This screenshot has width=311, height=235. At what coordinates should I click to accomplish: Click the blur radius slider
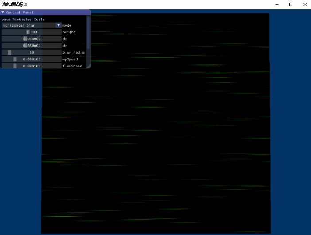31,52
